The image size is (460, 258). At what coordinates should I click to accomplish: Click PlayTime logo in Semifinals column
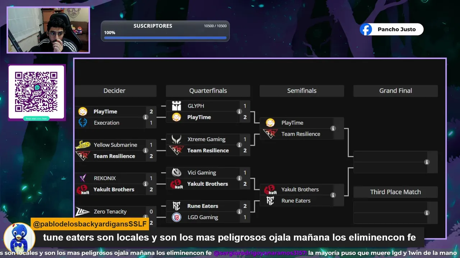tap(270, 123)
